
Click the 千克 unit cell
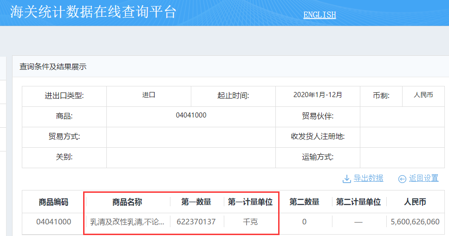click(250, 222)
